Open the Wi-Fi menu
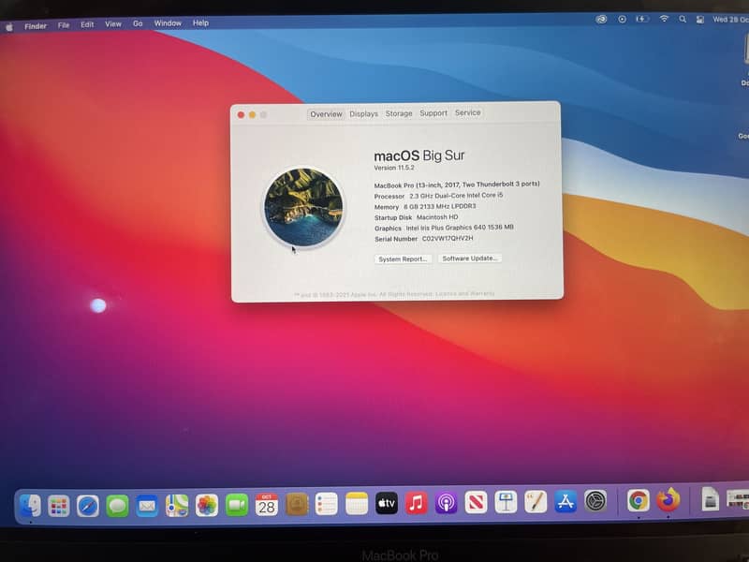749x562 pixels. [664, 19]
